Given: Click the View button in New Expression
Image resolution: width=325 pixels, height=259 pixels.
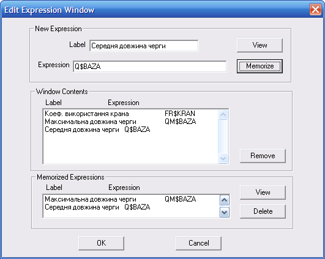Looking at the screenshot, I should click(260, 45).
